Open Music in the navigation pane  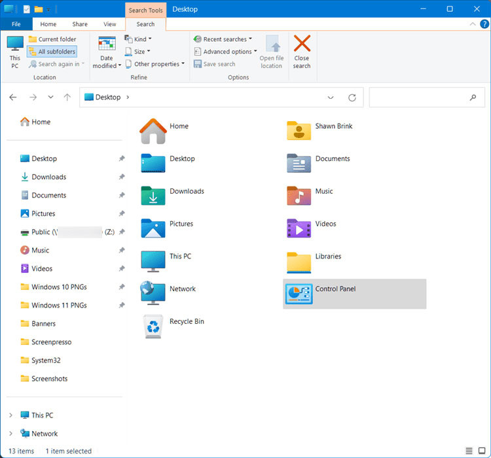35,250
